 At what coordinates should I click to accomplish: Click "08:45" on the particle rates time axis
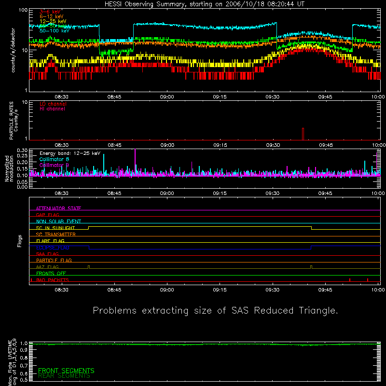[x=114, y=145]
